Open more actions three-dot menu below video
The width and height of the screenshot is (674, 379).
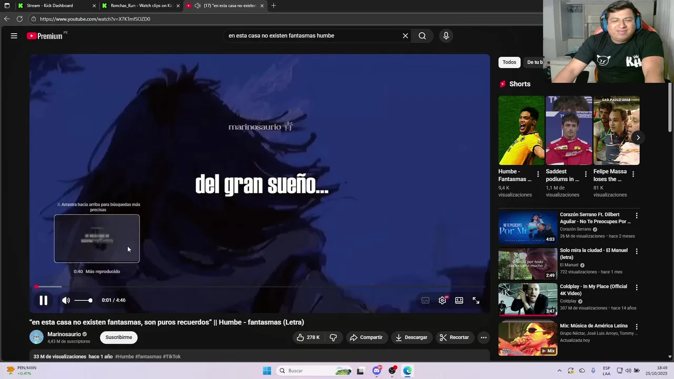click(483, 337)
